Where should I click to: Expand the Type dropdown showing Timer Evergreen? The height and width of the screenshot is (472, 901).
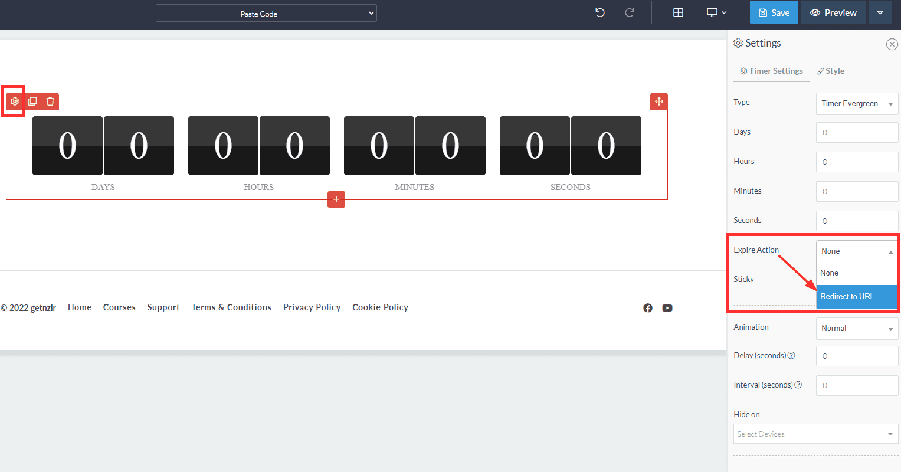pyautogui.click(x=857, y=103)
